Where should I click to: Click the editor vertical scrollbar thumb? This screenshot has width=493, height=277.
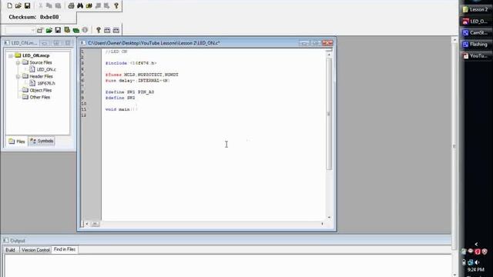click(x=329, y=114)
